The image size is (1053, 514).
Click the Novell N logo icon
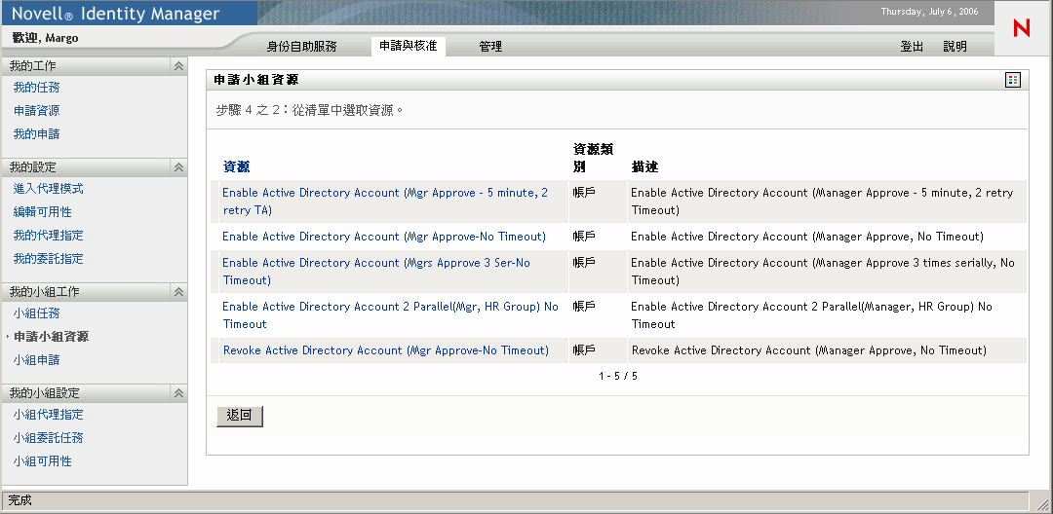tap(1022, 27)
